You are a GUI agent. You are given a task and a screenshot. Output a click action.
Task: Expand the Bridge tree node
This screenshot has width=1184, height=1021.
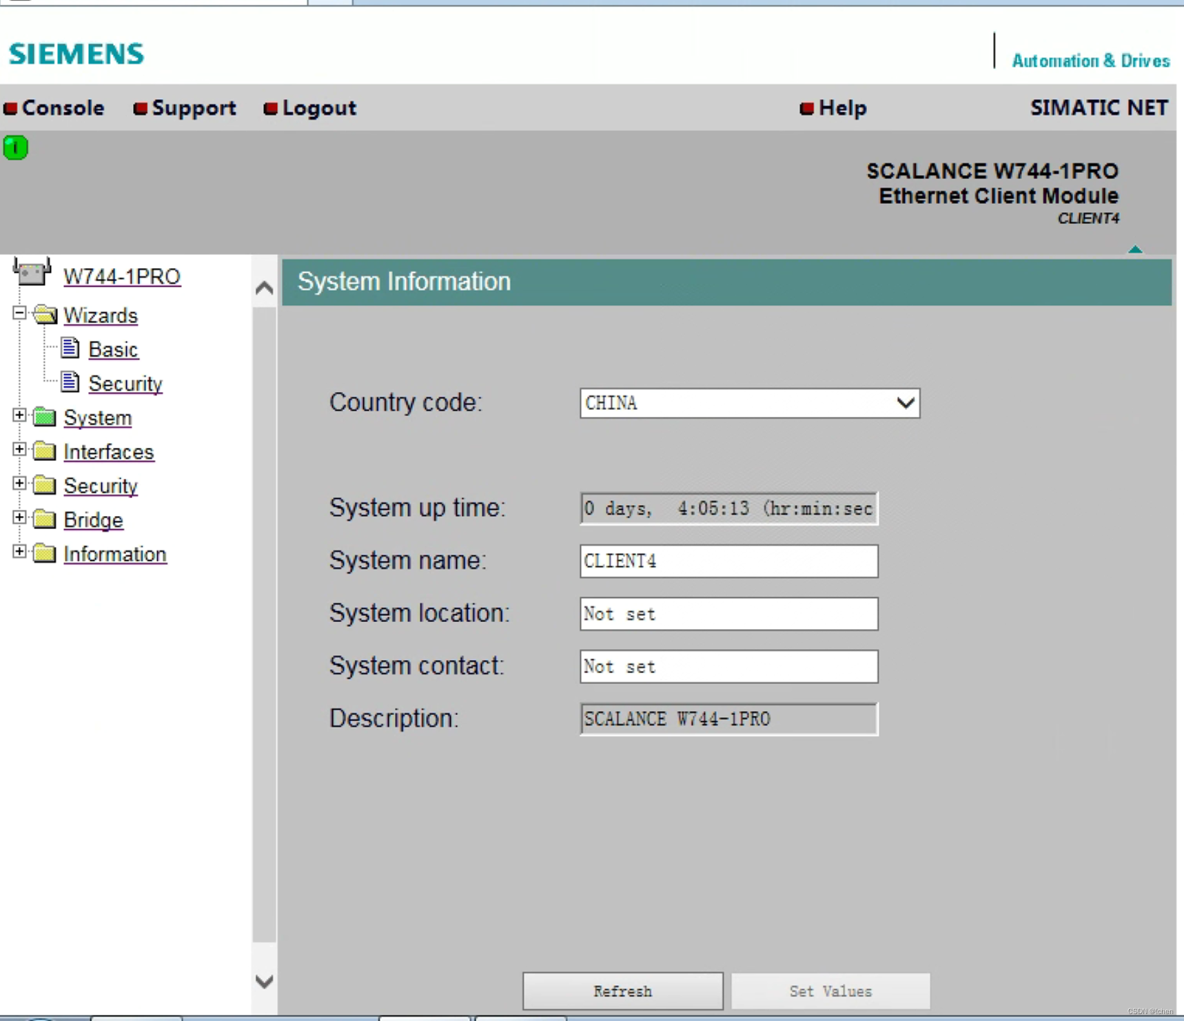[x=19, y=517]
